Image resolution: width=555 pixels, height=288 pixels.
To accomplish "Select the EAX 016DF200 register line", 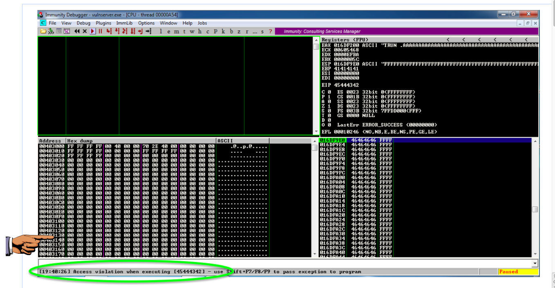I will coord(430,45).
